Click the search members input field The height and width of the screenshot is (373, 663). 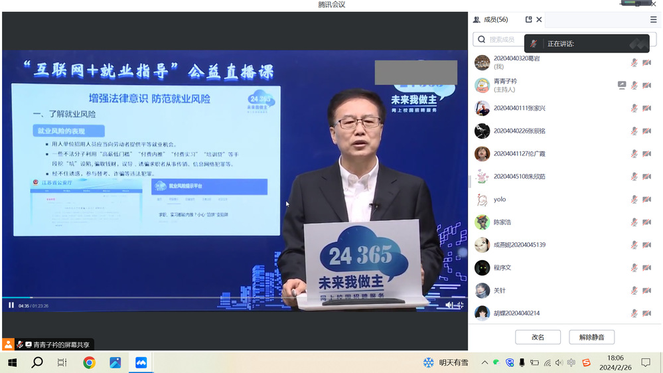pyautogui.click(x=504, y=40)
